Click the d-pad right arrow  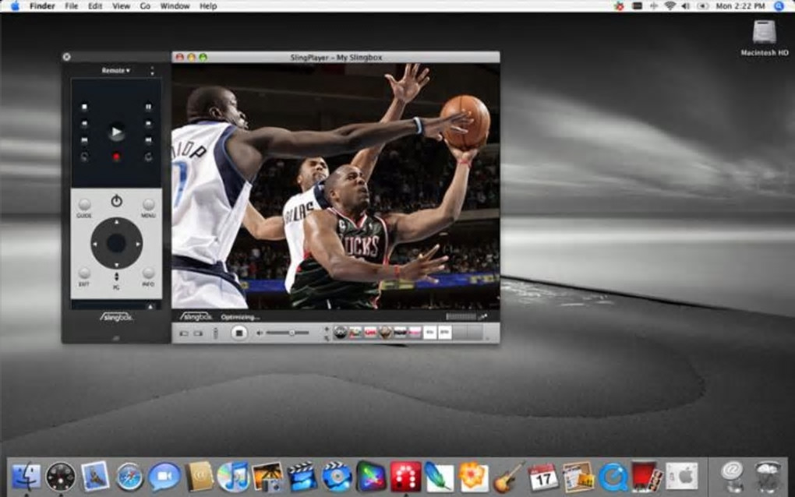(138, 244)
